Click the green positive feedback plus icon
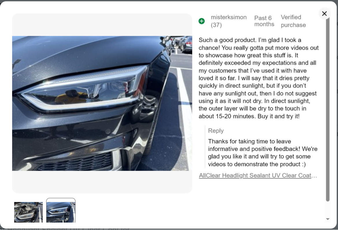The width and height of the screenshot is (338, 230). 202,21
